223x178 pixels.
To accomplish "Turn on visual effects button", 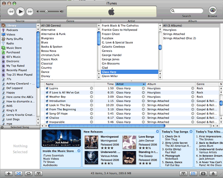I will [x=203, y=173].
